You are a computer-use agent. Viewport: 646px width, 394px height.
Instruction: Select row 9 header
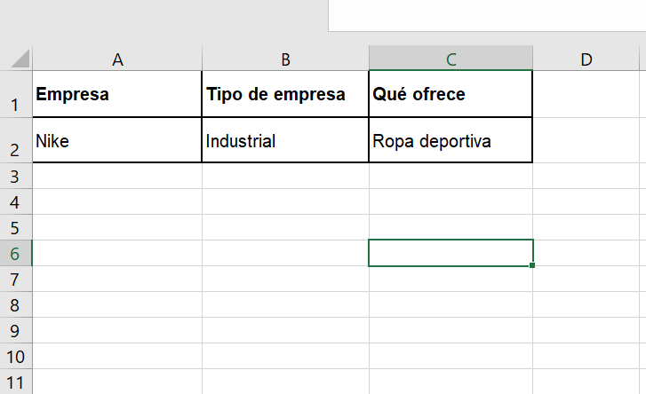click(15, 331)
